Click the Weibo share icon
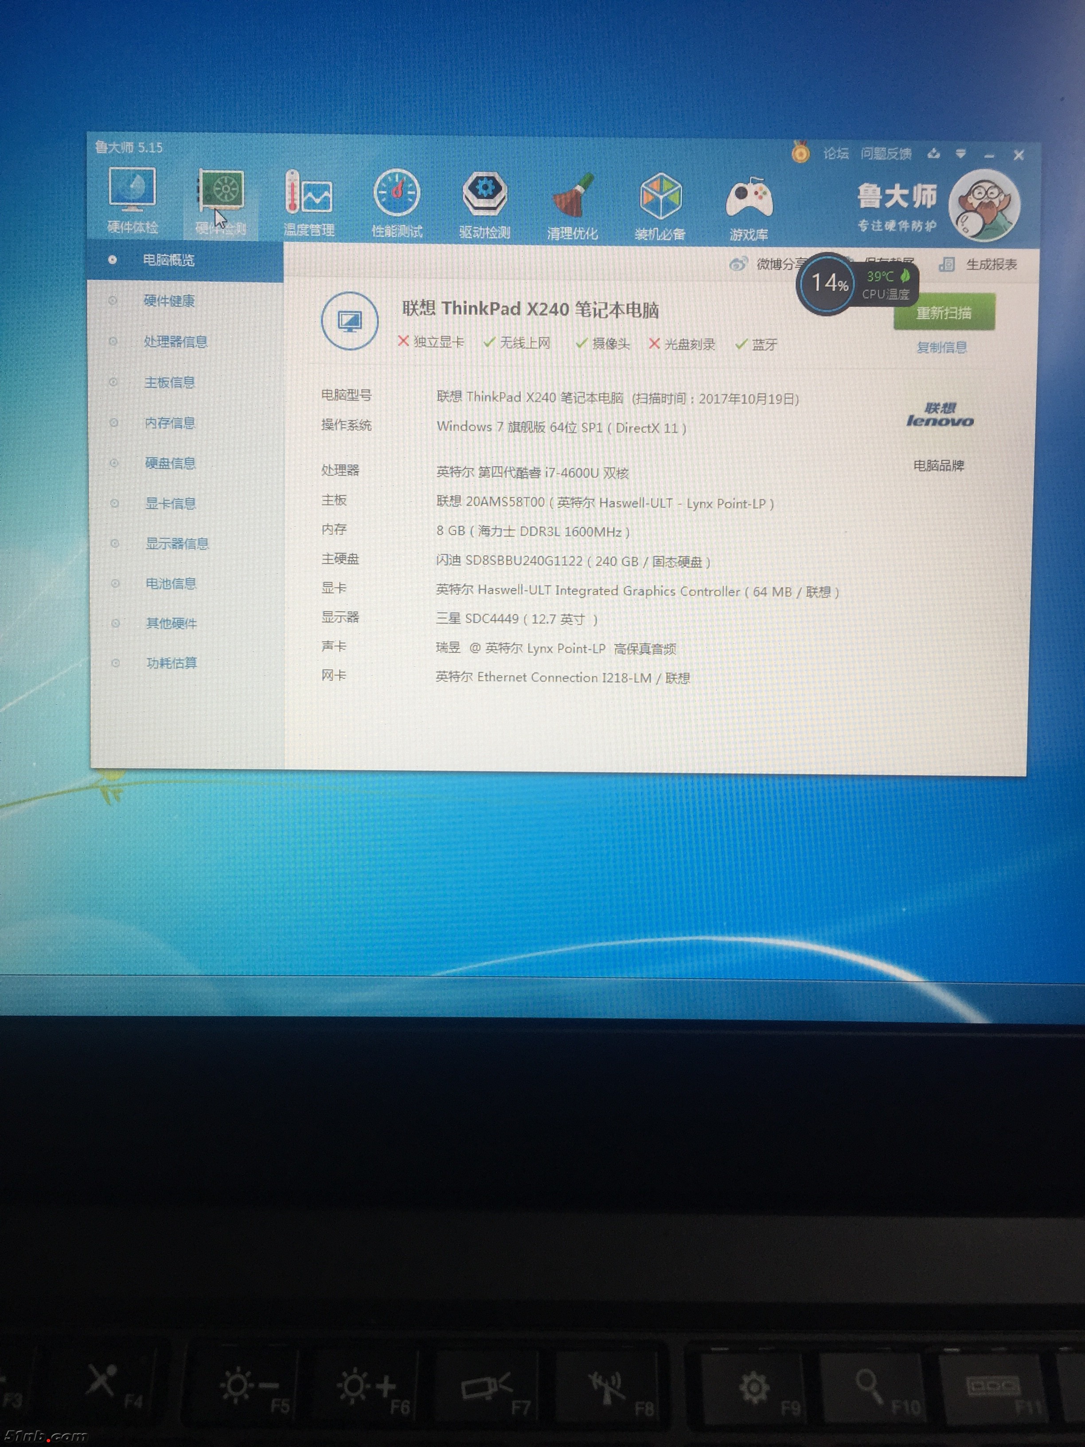Viewport: 1085px width, 1447px height. point(738,264)
